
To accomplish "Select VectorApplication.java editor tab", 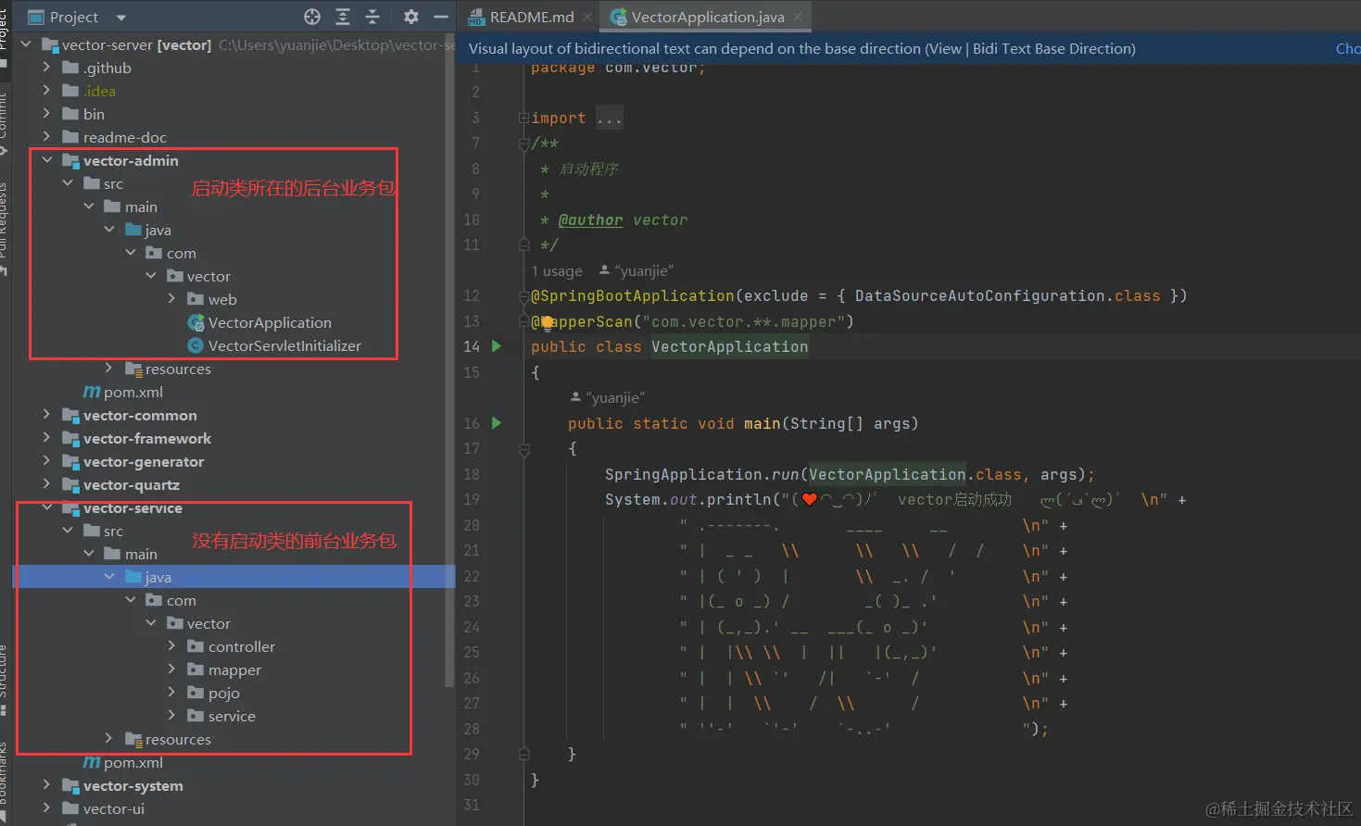I will (707, 17).
